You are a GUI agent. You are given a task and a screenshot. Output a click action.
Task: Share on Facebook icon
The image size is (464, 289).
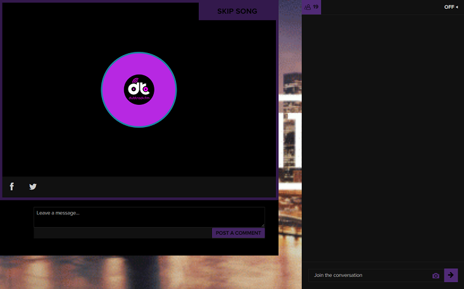tap(12, 187)
